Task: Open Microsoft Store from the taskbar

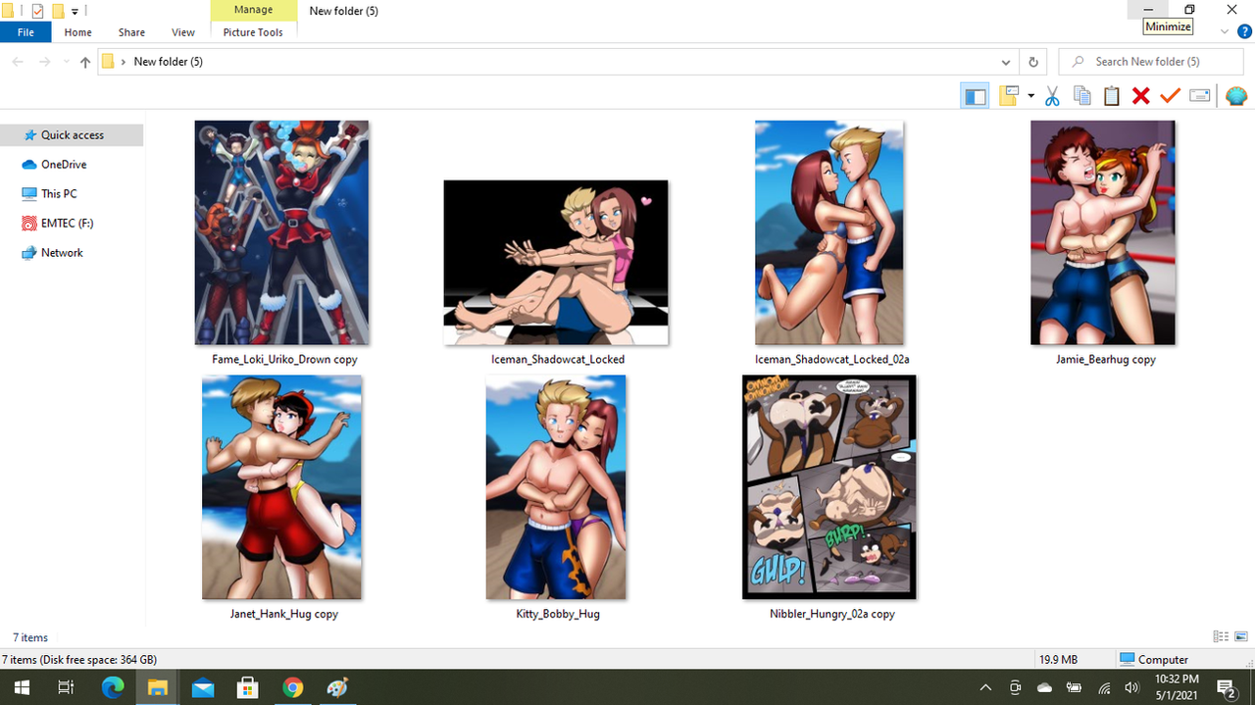Action: 248,687
